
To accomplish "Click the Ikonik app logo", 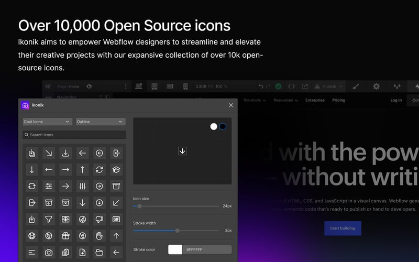I will (x=25, y=105).
